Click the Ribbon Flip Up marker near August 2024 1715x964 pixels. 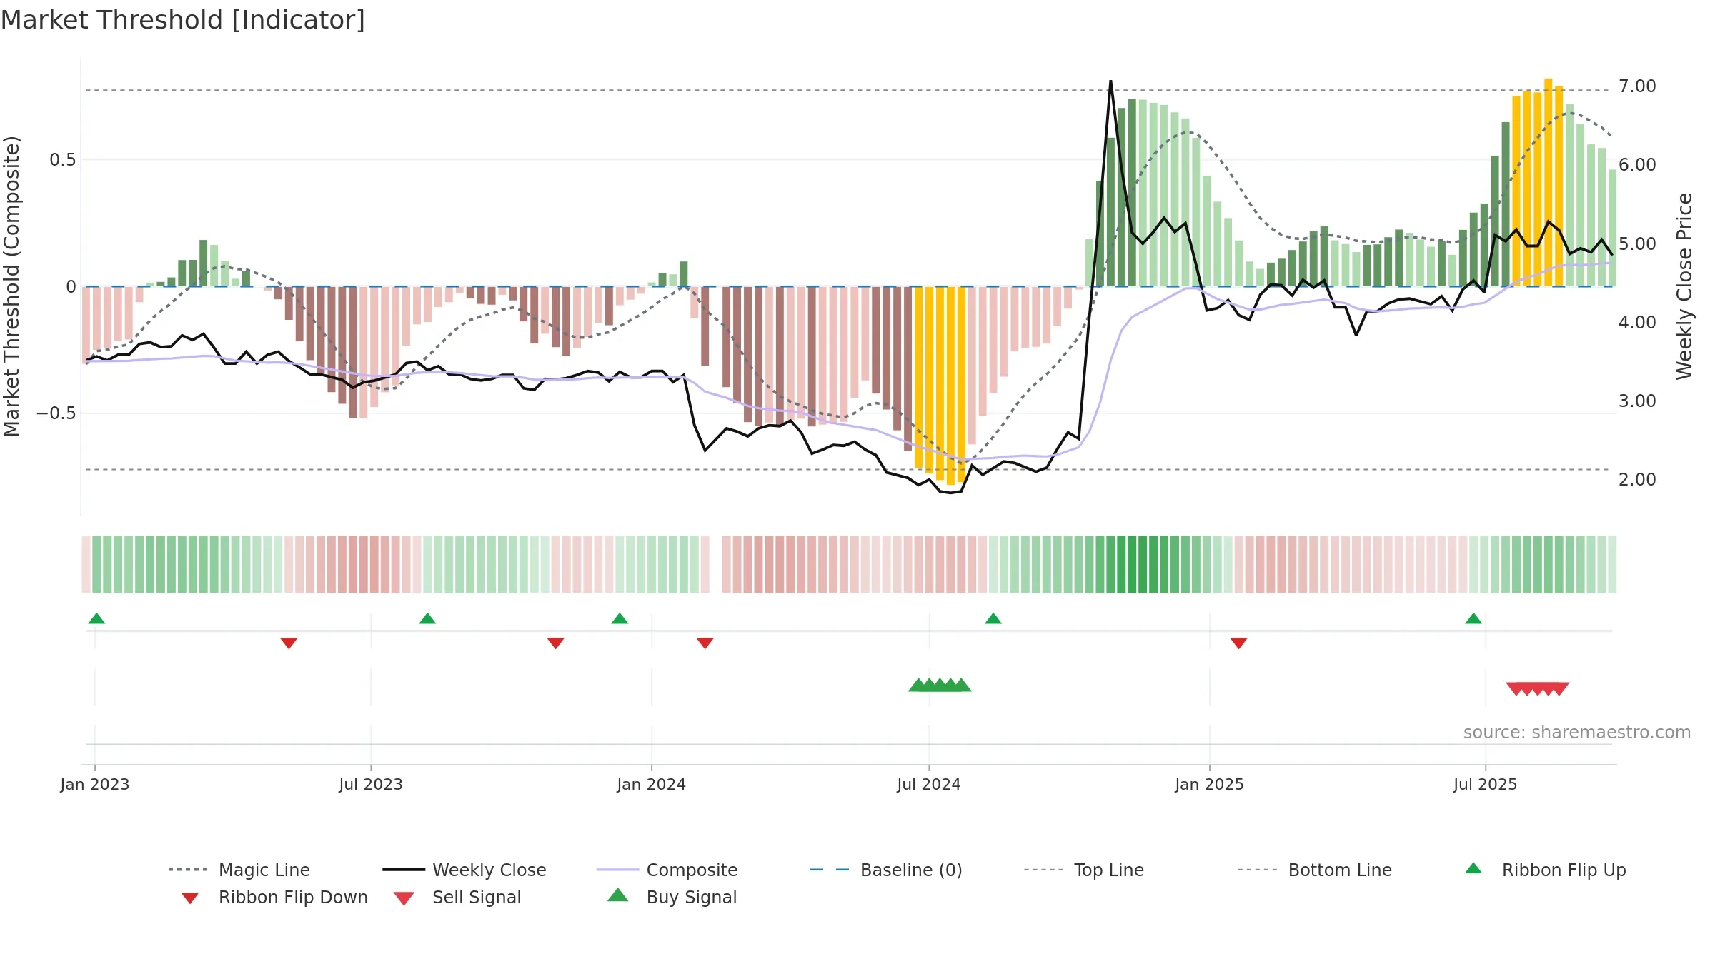point(993,618)
